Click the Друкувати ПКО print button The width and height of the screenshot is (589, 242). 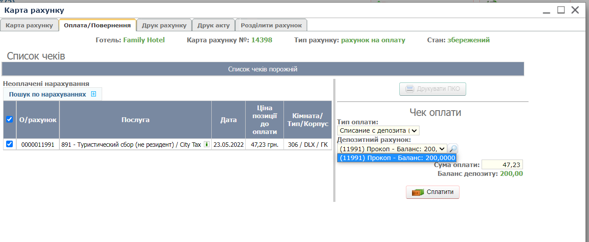(x=432, y=89)
